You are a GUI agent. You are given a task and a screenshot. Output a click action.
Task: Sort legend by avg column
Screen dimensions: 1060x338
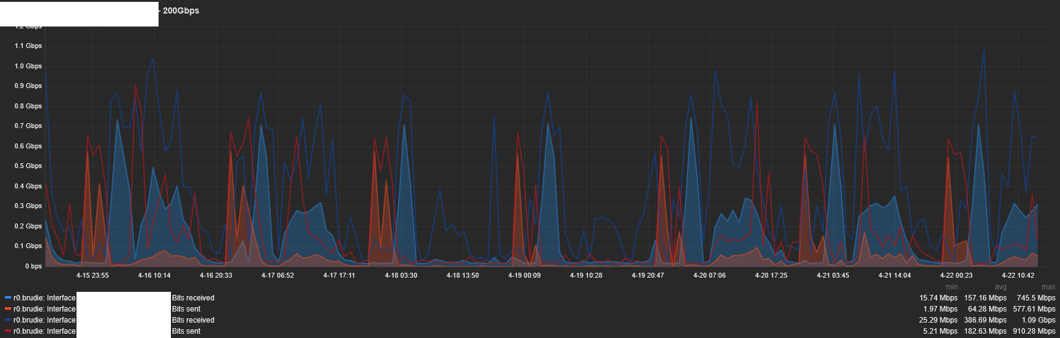point(1000,287)
